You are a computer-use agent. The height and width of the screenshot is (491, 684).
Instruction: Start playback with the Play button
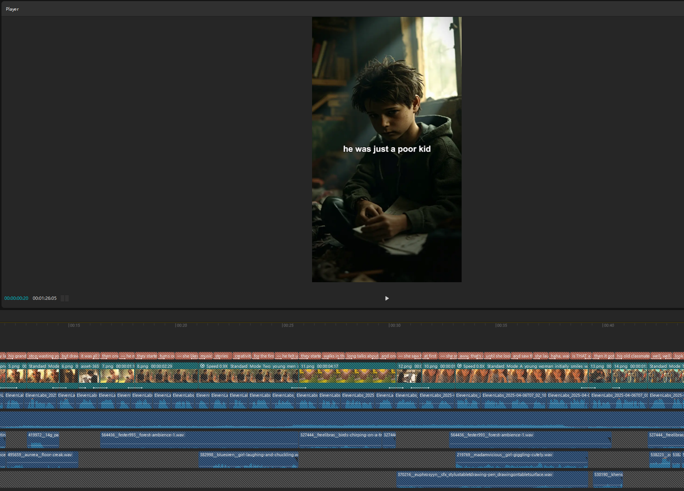pos(387,298)
